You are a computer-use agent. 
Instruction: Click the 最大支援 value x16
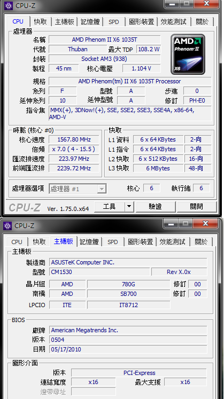point(186,382)
